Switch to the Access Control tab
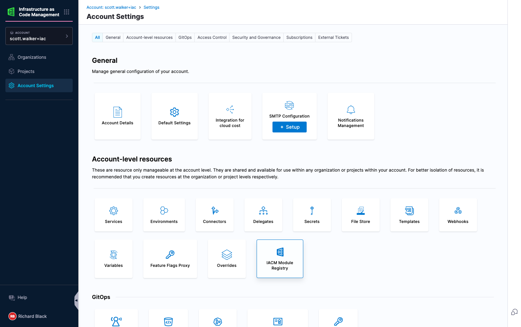521x327 pixels. click(x=212, y=37)
